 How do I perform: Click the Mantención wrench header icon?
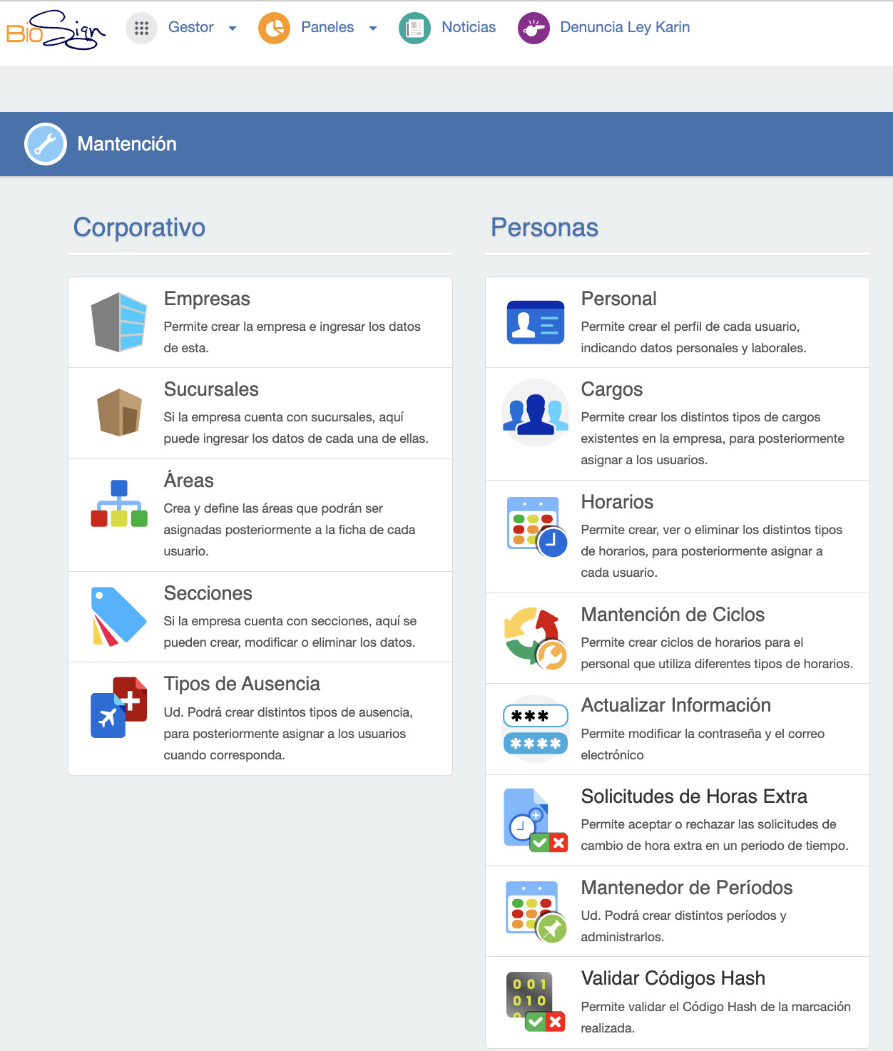pyautogui.click(x=46, y=144)
